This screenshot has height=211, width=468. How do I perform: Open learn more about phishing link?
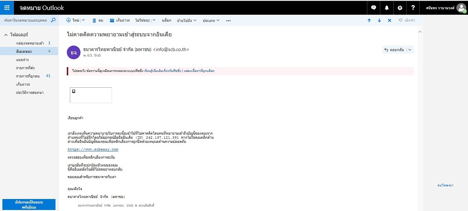pos(163,71)
